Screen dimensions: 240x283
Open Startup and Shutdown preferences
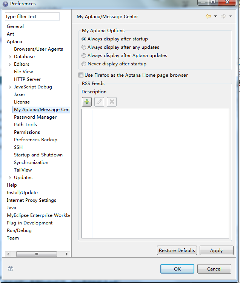coord(38,155)
